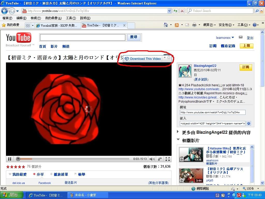This screenshot has height=199, width=265.
Task: Click the red stop loading icon
Action: pos(182,11)
